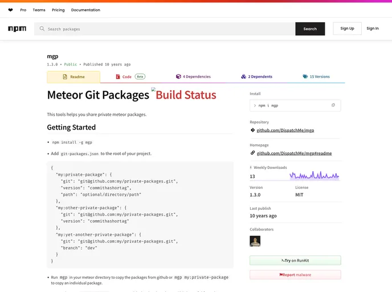392x292 pixels.
Task: Click the Sign Up button
Action: (347, 29)
